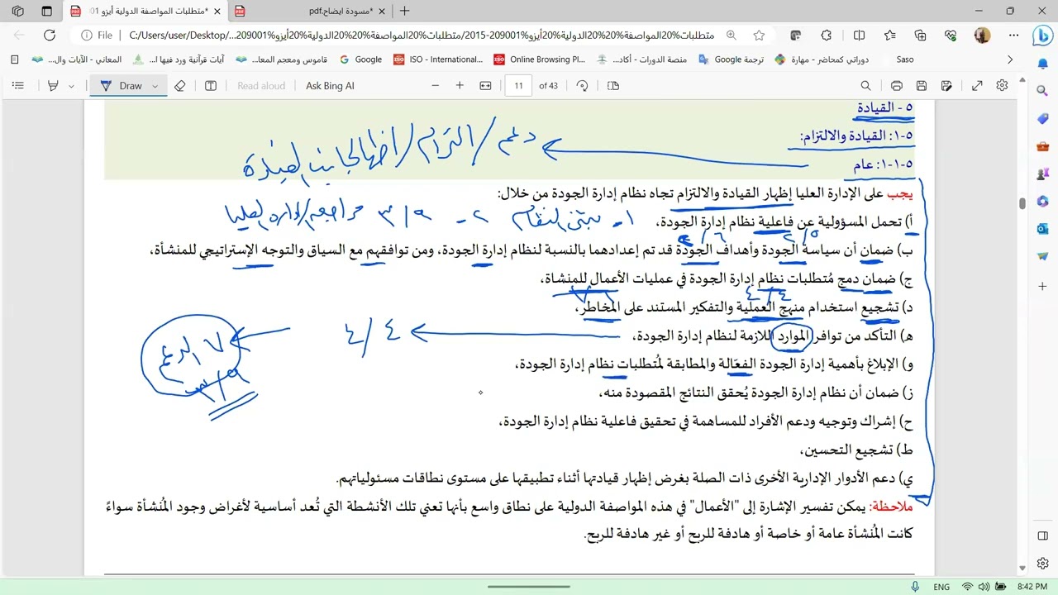Open the Favorites list
Screen dimensions: 1058x595
click(x=889, y=36)
